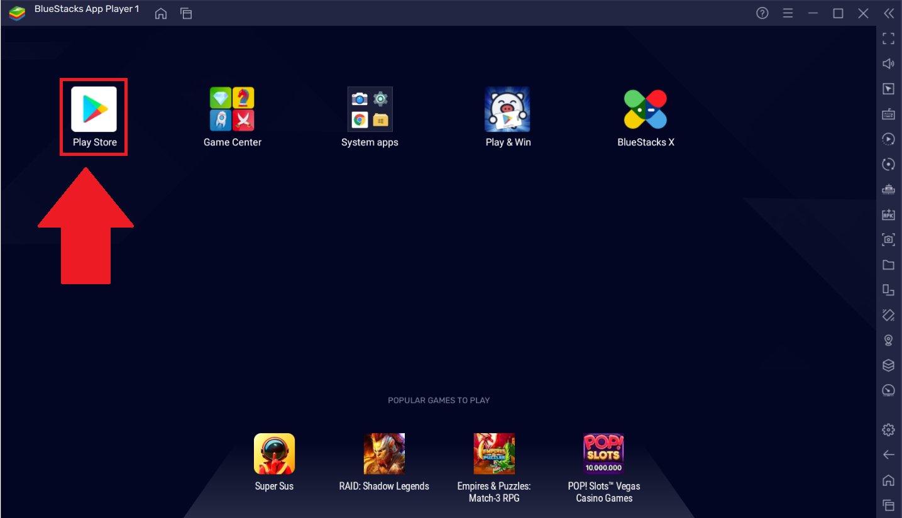Open keyboard game controls in the sidebar

(x=888, y=114)
